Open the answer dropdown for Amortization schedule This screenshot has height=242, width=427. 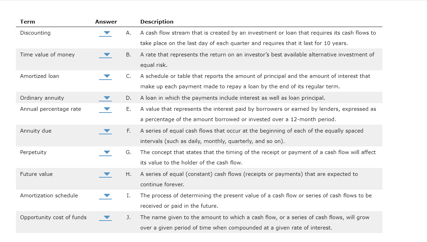pyautogui.click(x=106, y=196)
